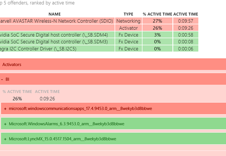Click the 3% active time cell
The image size is (226, 156).
click(157, 35)
